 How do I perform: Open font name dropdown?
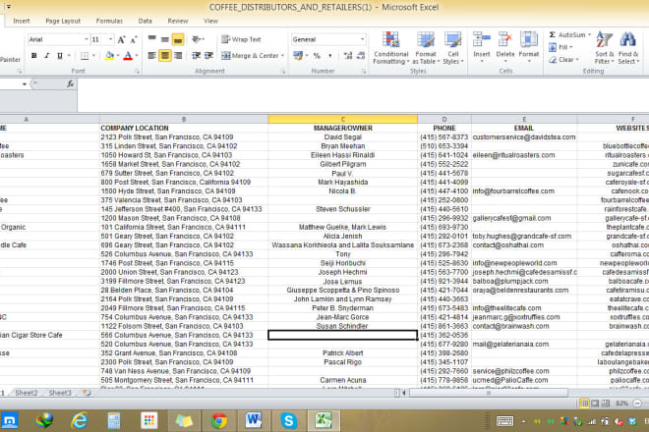tap(87, 39)
